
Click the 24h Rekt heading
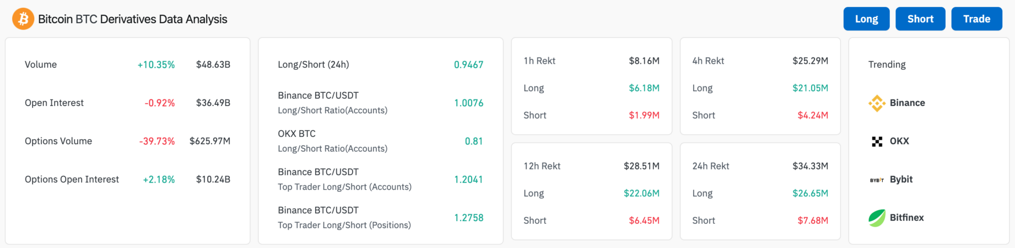pos(710,166)
